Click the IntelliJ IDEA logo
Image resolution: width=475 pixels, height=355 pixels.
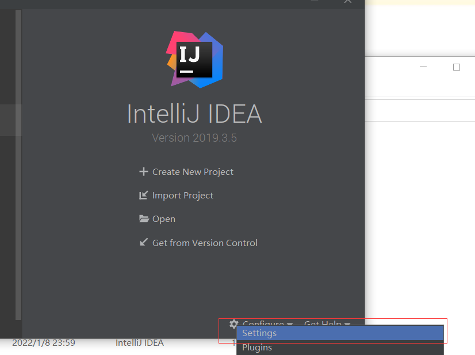pos(194,60)
